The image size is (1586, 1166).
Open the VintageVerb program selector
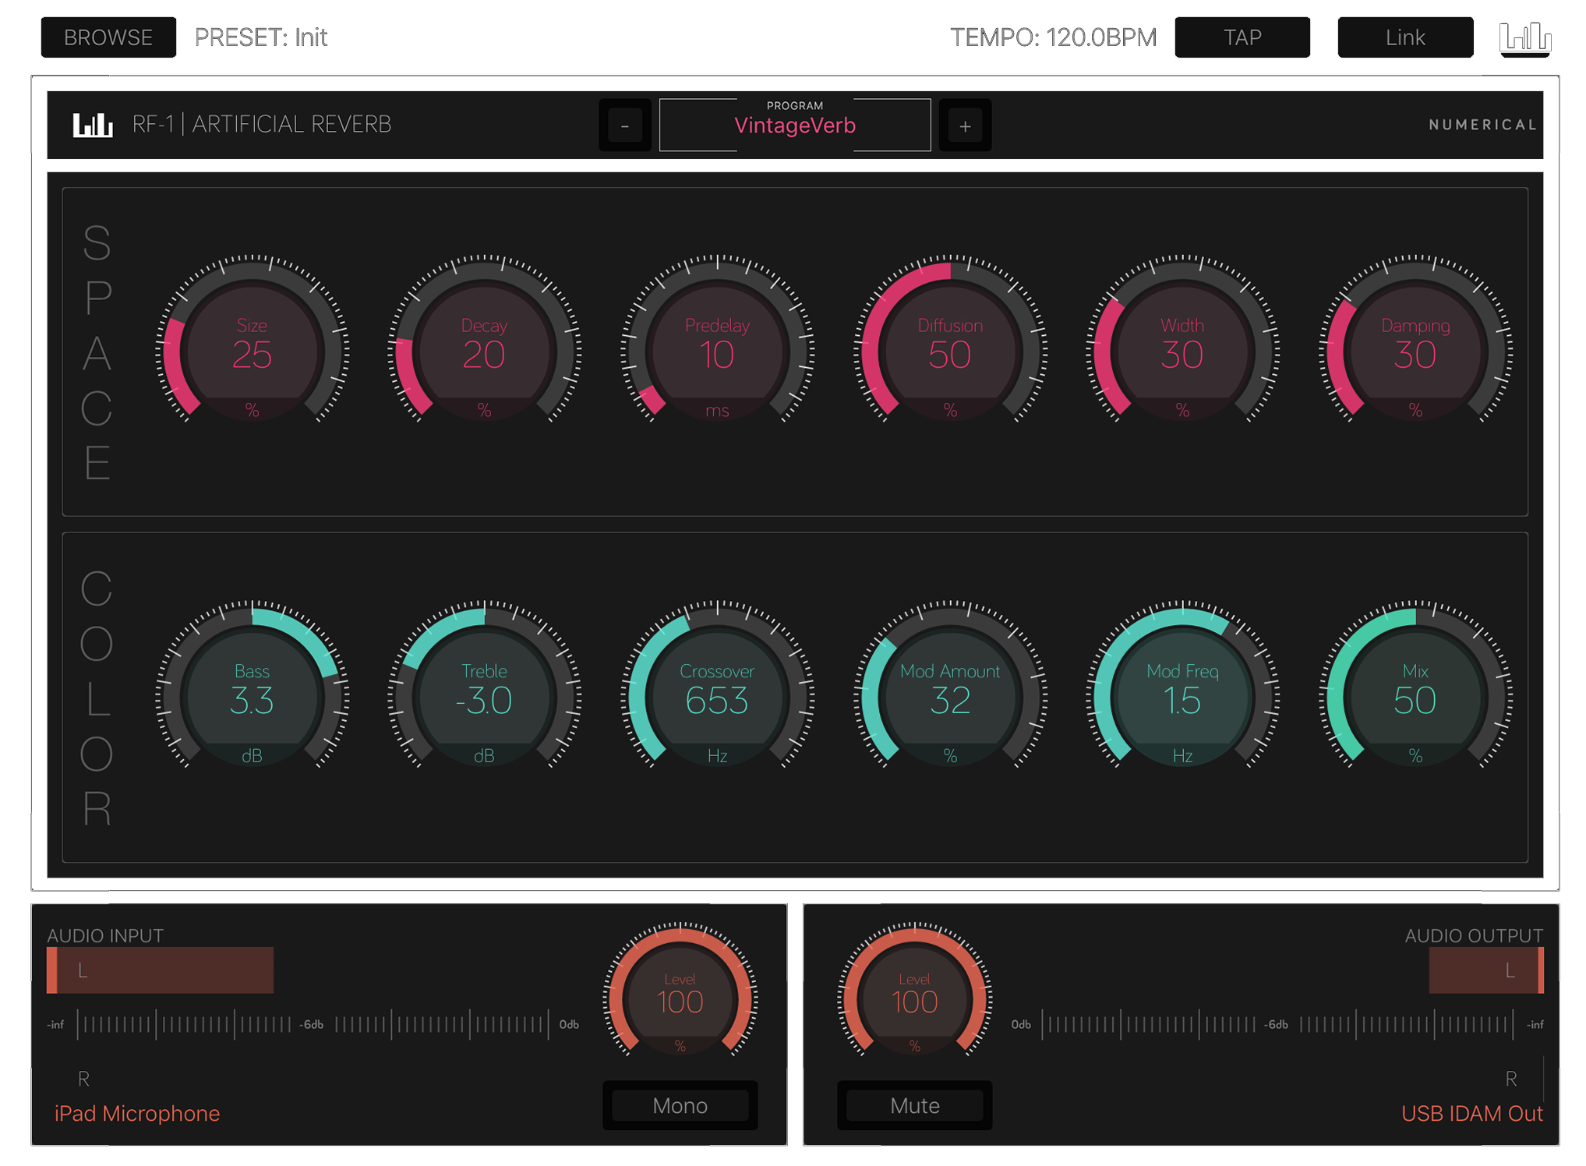795,125
